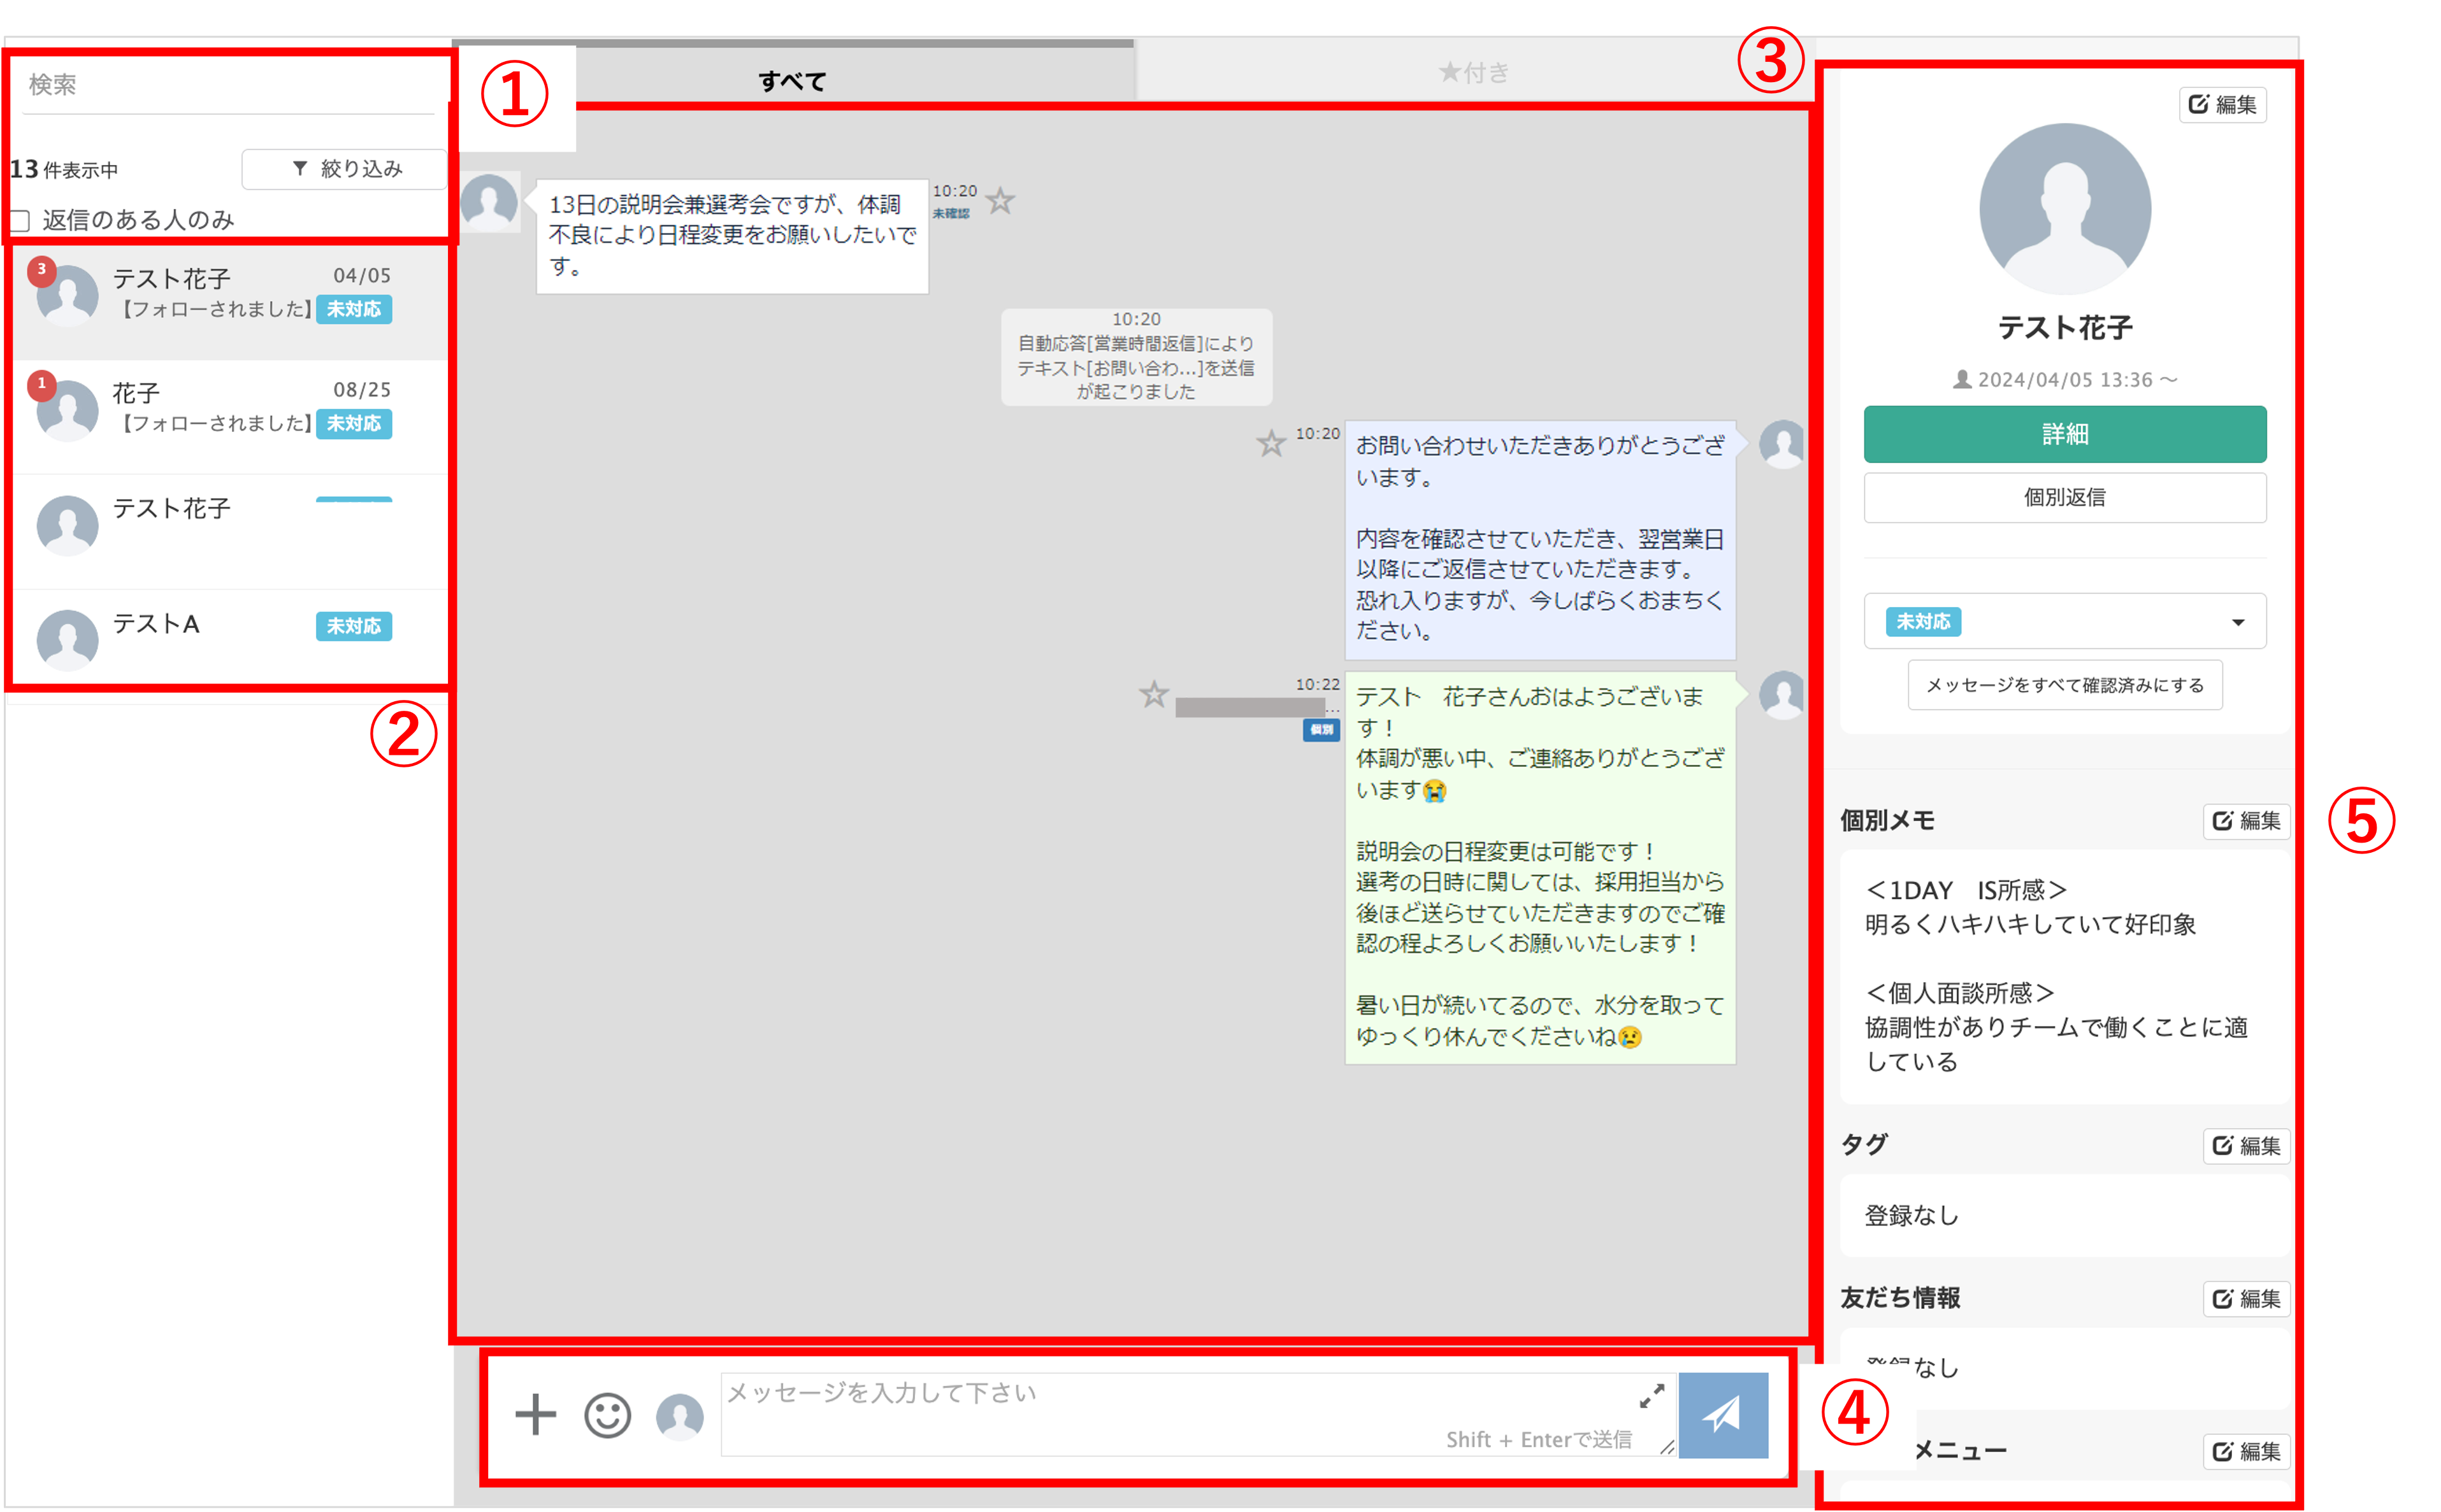The image size is (2441, 1512).
Task: Open the plus attachment menu
Action: [x=535, y=1414]
